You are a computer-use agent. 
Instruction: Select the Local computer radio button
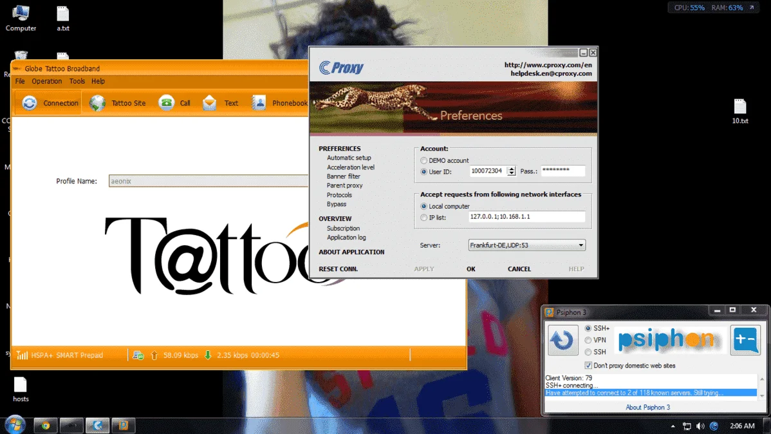[x=424, y=206]
